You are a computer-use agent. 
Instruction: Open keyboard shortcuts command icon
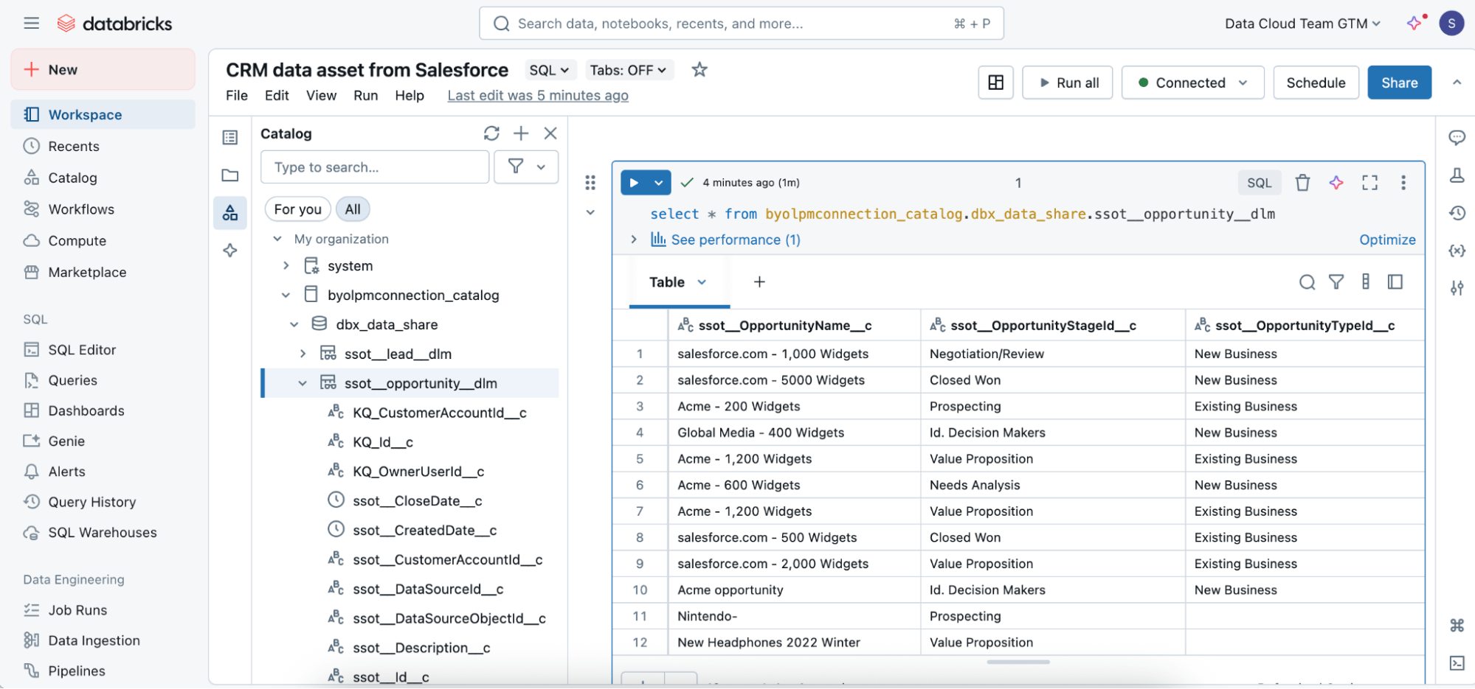[1457, 626]
